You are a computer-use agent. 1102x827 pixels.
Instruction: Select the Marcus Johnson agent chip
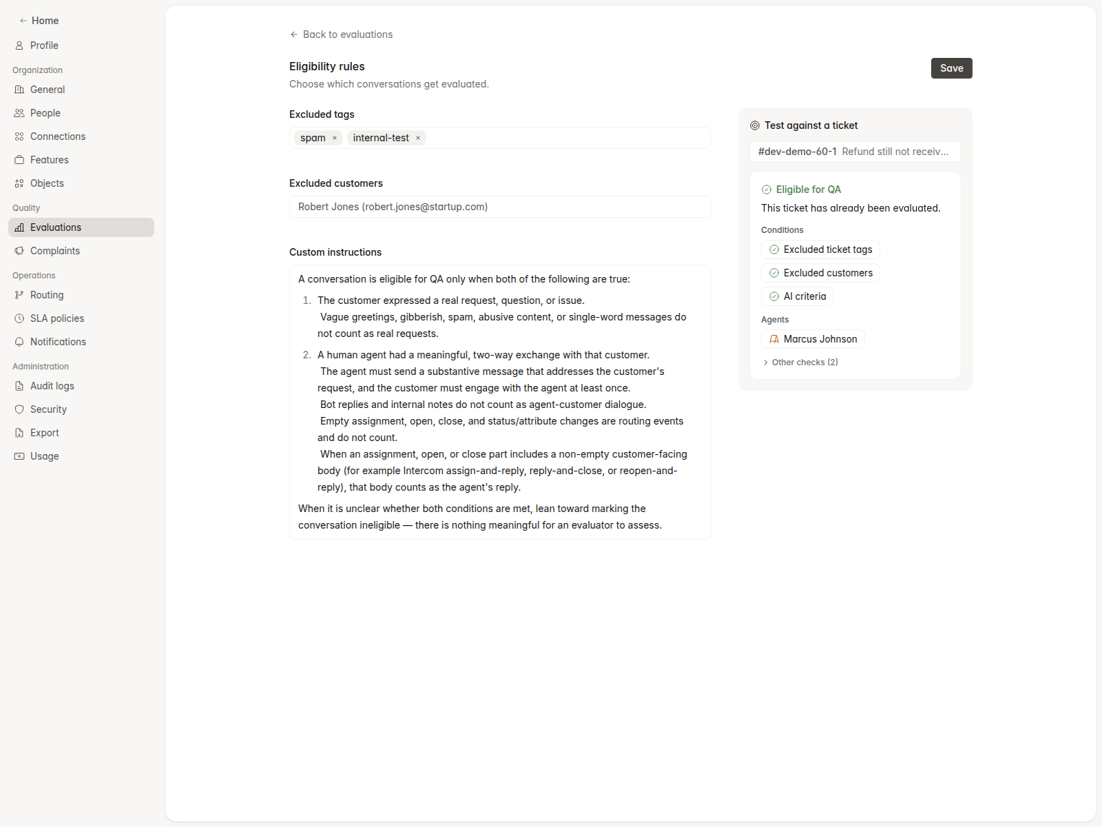click(x=813, y=339)
